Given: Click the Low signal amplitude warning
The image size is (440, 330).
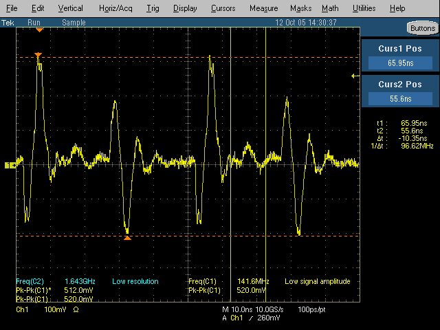Looking at the screenshot, I should coord(318,281).
